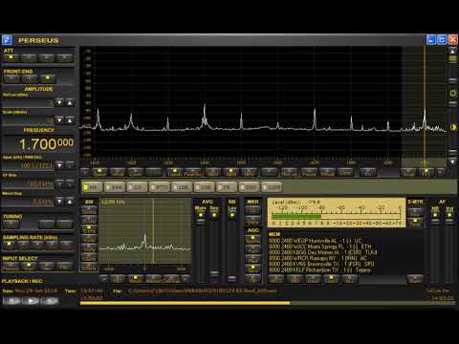Select memory entry KBGG Des Moines IA

pyautogui.click(x=323, y=252)
